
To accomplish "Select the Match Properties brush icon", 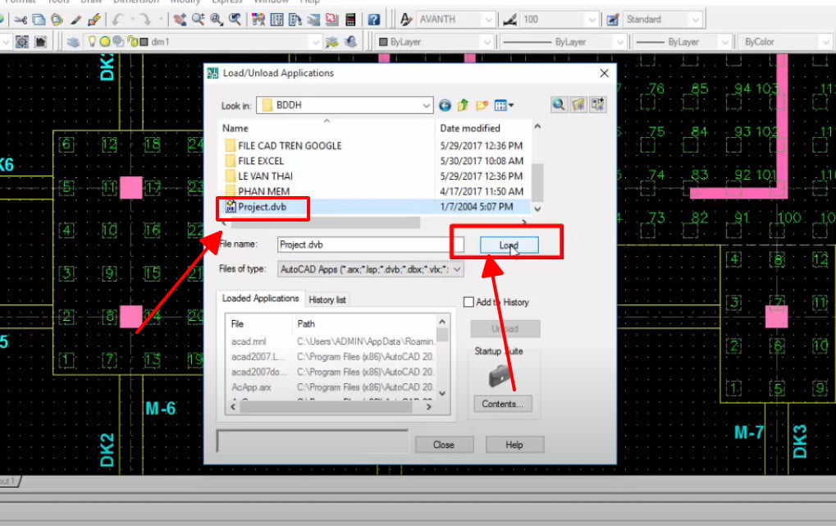I will [x=75, y=20].
